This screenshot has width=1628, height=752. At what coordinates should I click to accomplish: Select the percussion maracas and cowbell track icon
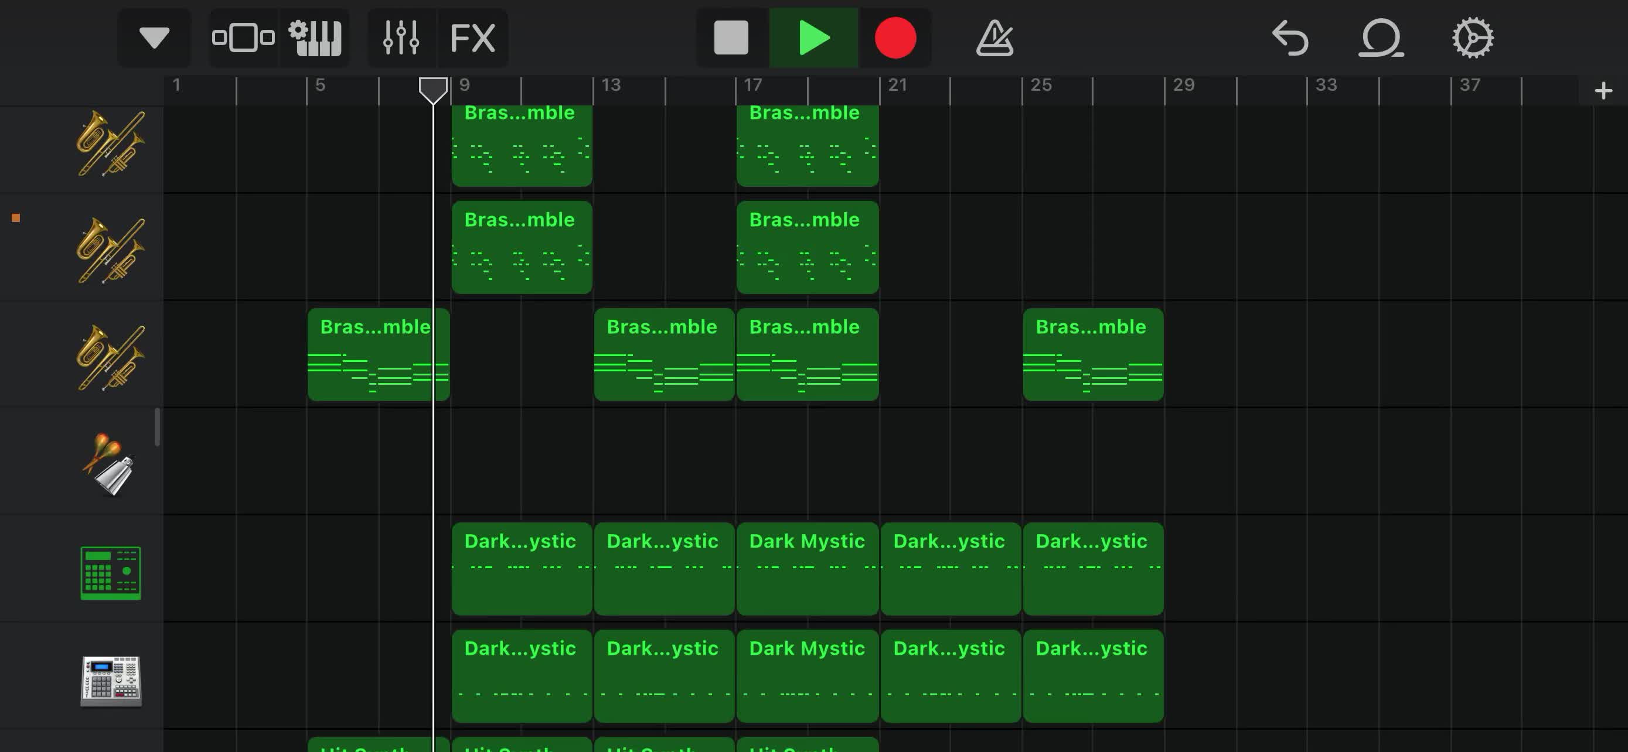(x=108, y=464)
